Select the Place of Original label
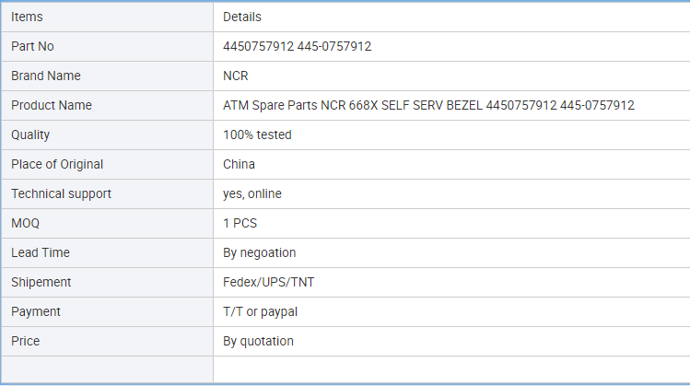The image size is (690, 386). tap(57, 164)
